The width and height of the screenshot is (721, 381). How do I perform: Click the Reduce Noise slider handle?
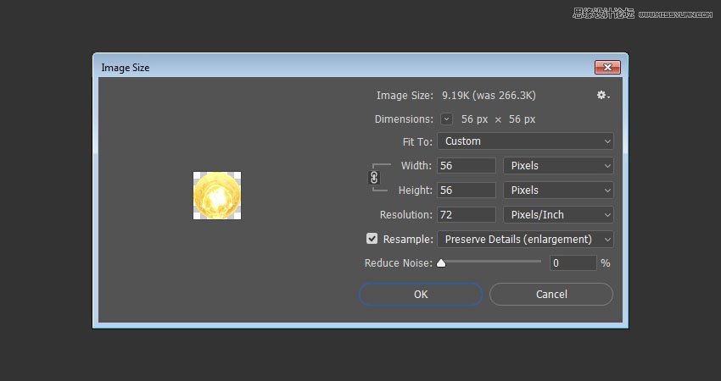(x=441, y=262)
